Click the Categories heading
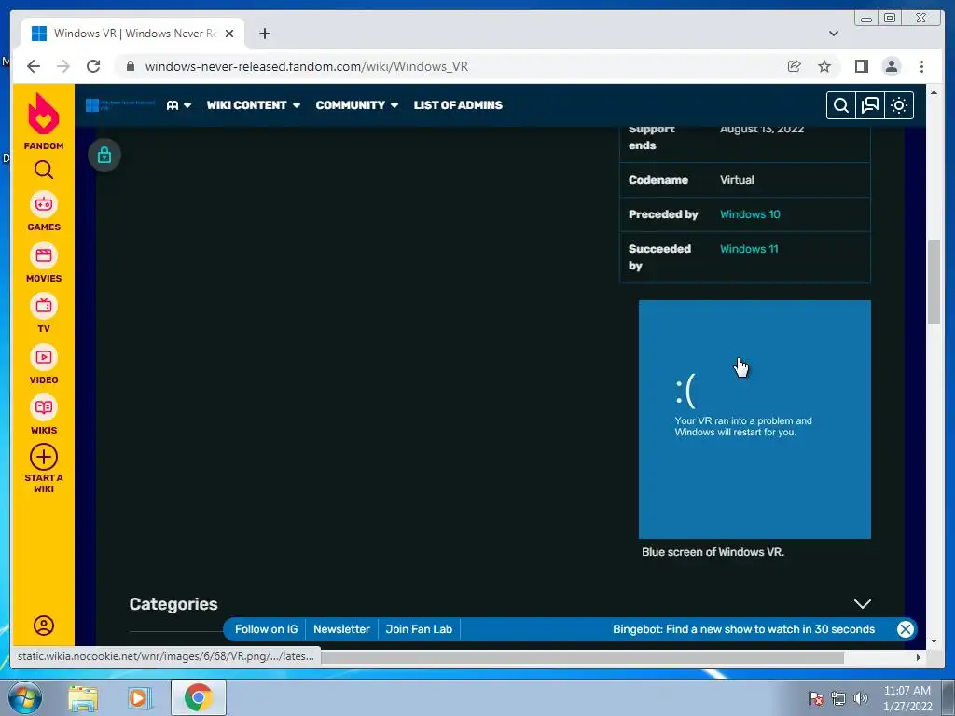The image size is (955, 716). (173, 604)
